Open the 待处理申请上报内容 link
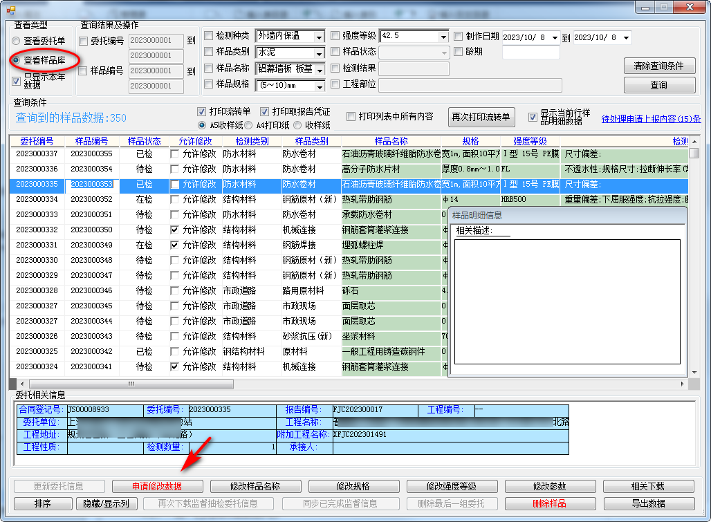 click(650, 118)
